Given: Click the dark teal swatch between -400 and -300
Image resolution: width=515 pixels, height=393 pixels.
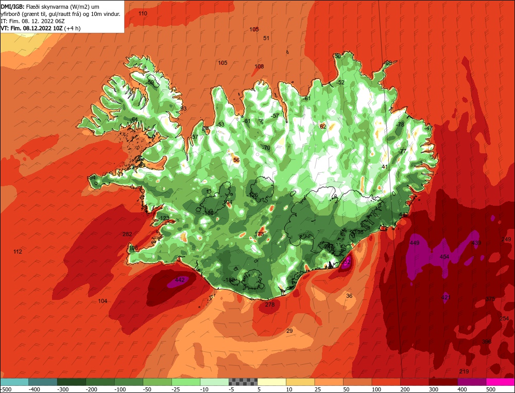Looking at the screenshot, I should 43,382.
